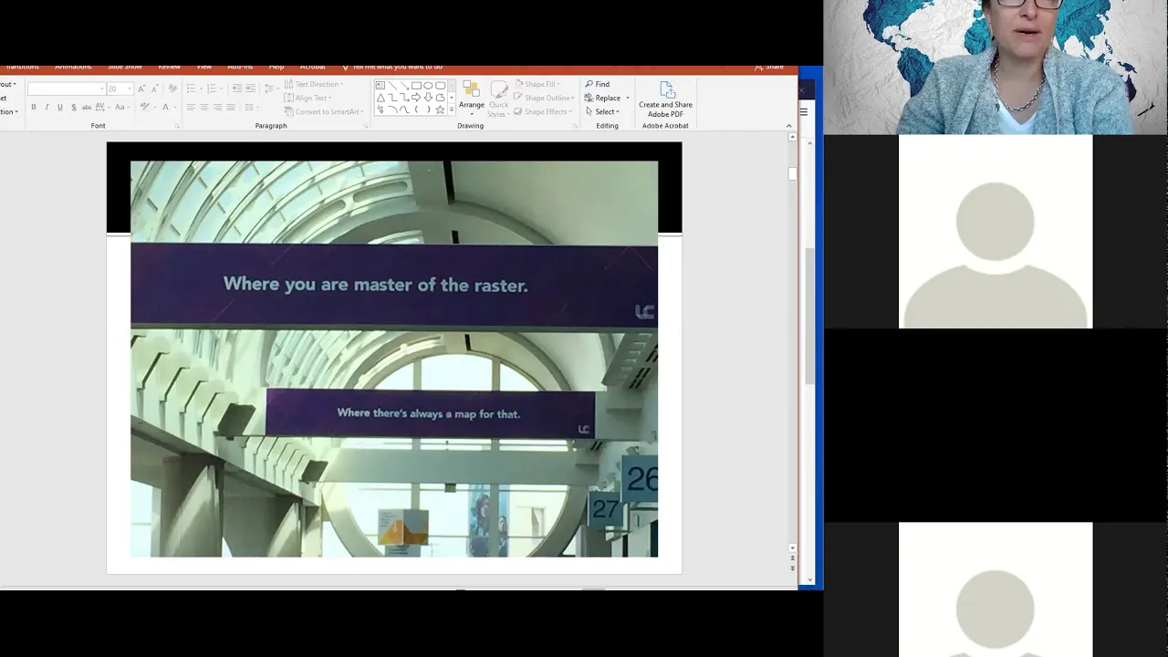The width and height of the screenshot is (1168, 657).
Task: Select the 5-Point Star shape
Action: (440, 109)
